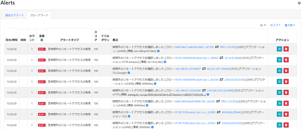
Task: Click the Alerts page heading
Action: point(8,3)
